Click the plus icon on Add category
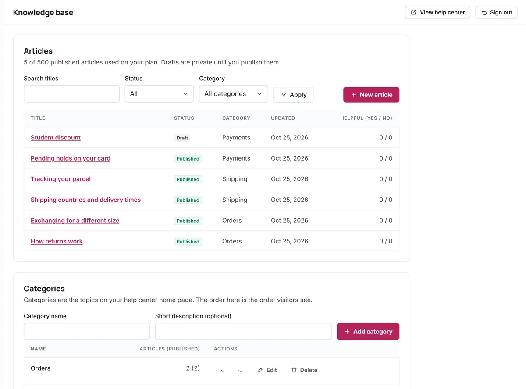This screenshot has width=526, height=389. click(347, 332)
